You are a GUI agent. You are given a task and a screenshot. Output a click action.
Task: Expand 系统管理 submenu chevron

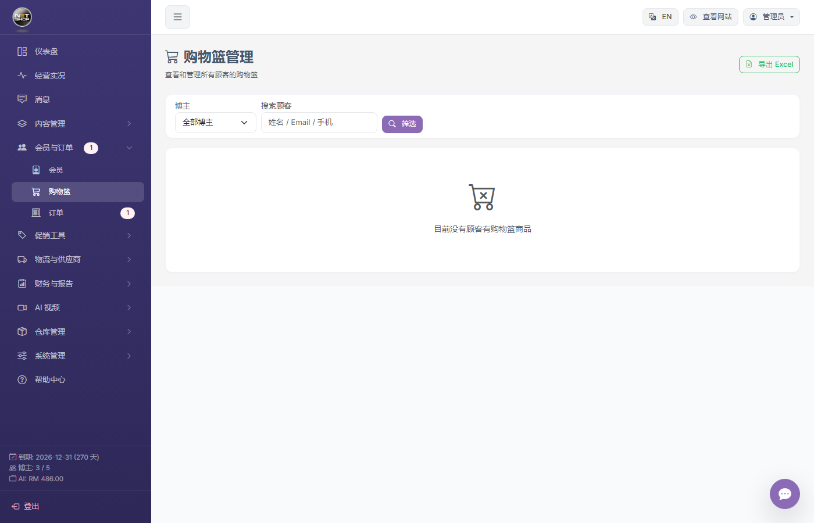click(129, 356)
